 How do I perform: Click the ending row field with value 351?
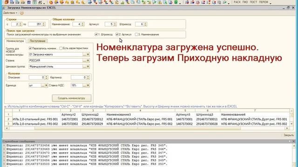[x=35, y=24]
